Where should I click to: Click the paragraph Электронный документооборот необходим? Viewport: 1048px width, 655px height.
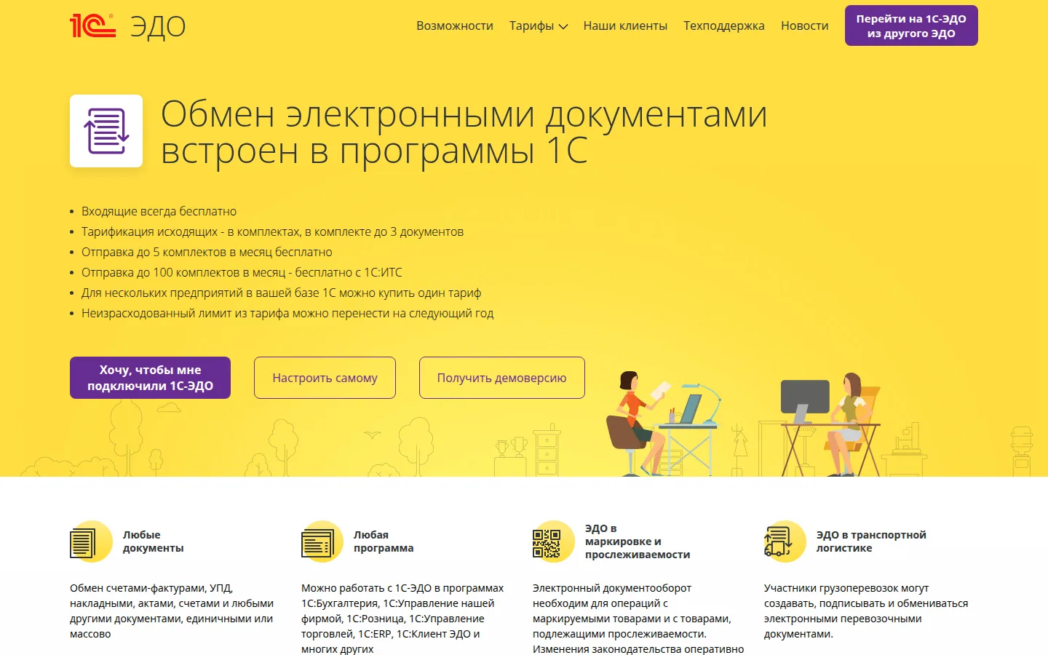coord(638,619)
